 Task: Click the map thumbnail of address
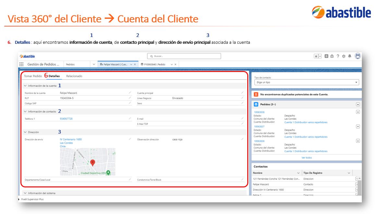pyautogui.click(x=88, y=162)
